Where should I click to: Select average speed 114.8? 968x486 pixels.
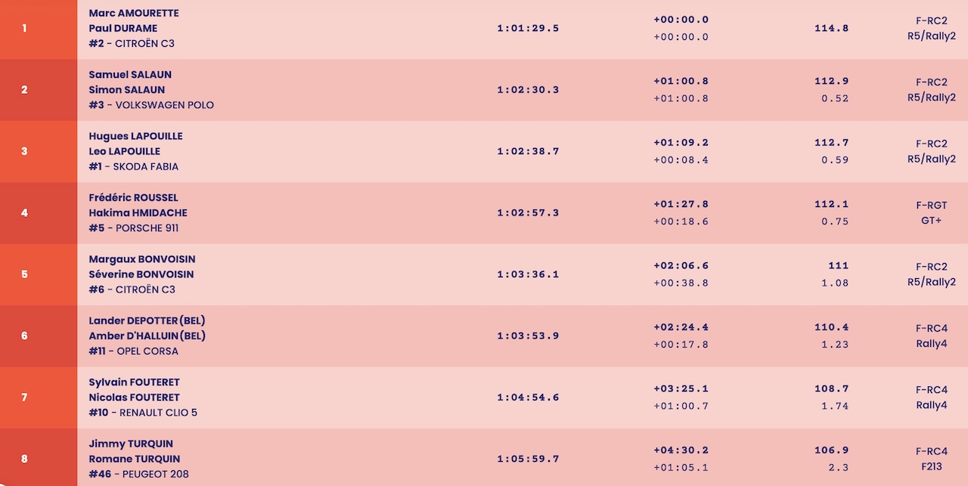point(832,29)
